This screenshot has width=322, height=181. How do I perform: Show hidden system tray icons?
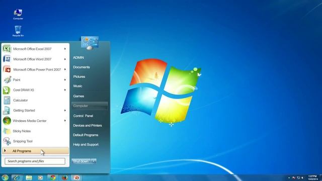click(289, 177)
